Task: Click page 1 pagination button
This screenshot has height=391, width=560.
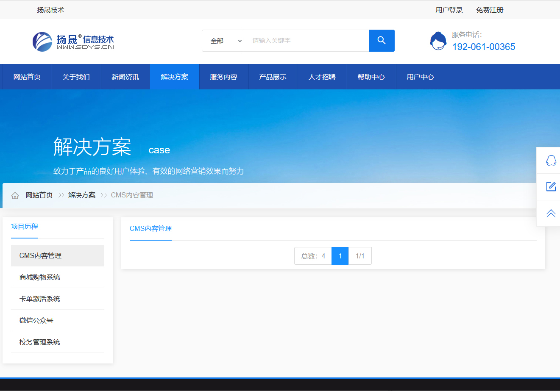Action: pos(340,256)
